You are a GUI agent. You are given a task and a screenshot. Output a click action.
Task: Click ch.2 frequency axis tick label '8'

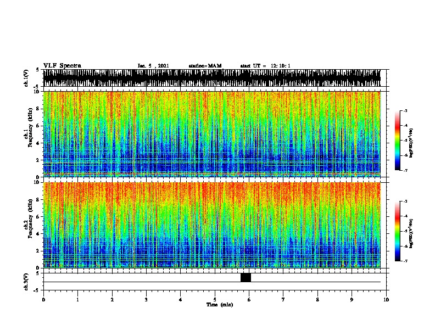(x=38, y=200)
